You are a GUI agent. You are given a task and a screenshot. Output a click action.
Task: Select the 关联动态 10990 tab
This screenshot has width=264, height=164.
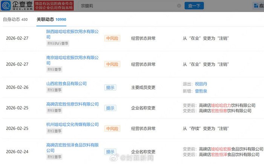click(51, 20)
